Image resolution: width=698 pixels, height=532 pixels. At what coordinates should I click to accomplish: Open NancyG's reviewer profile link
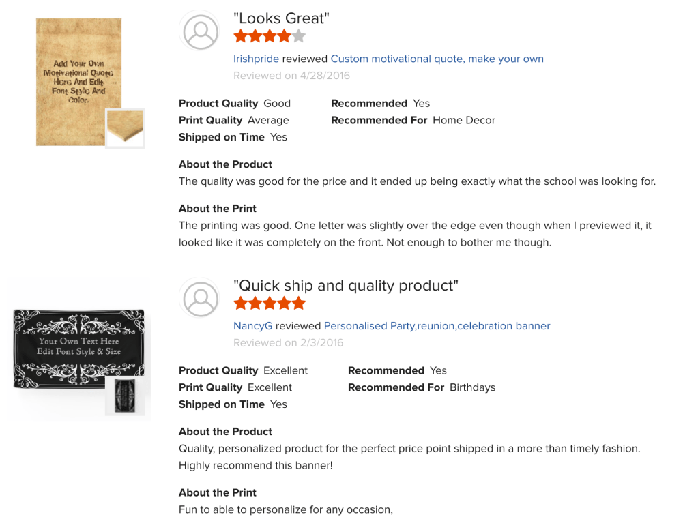point(252,326)
